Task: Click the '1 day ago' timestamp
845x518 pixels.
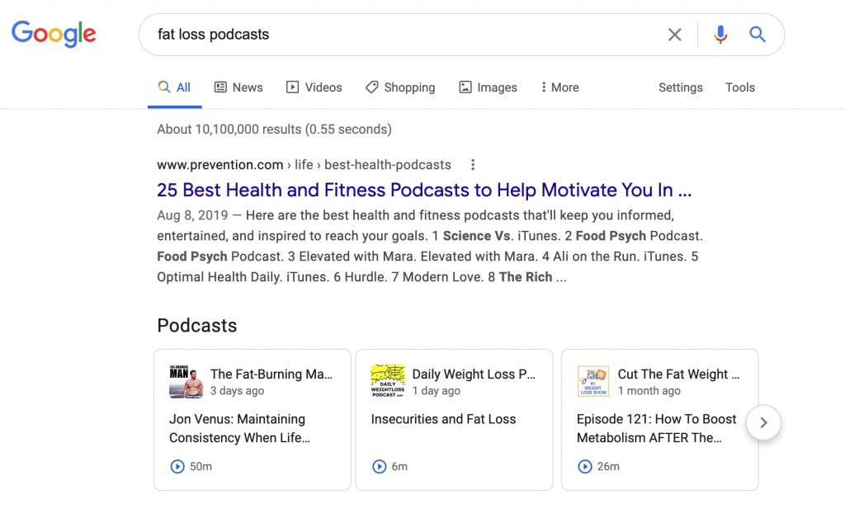Action: 437,391
